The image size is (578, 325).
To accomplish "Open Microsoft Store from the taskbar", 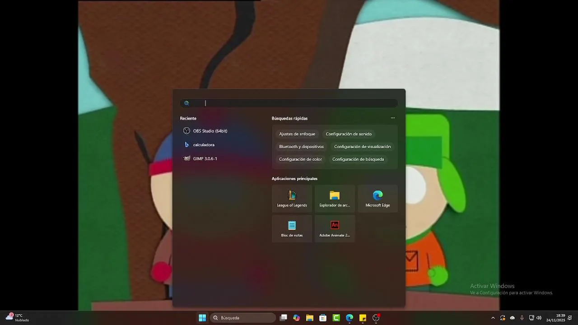I will (x=323, y=318).
